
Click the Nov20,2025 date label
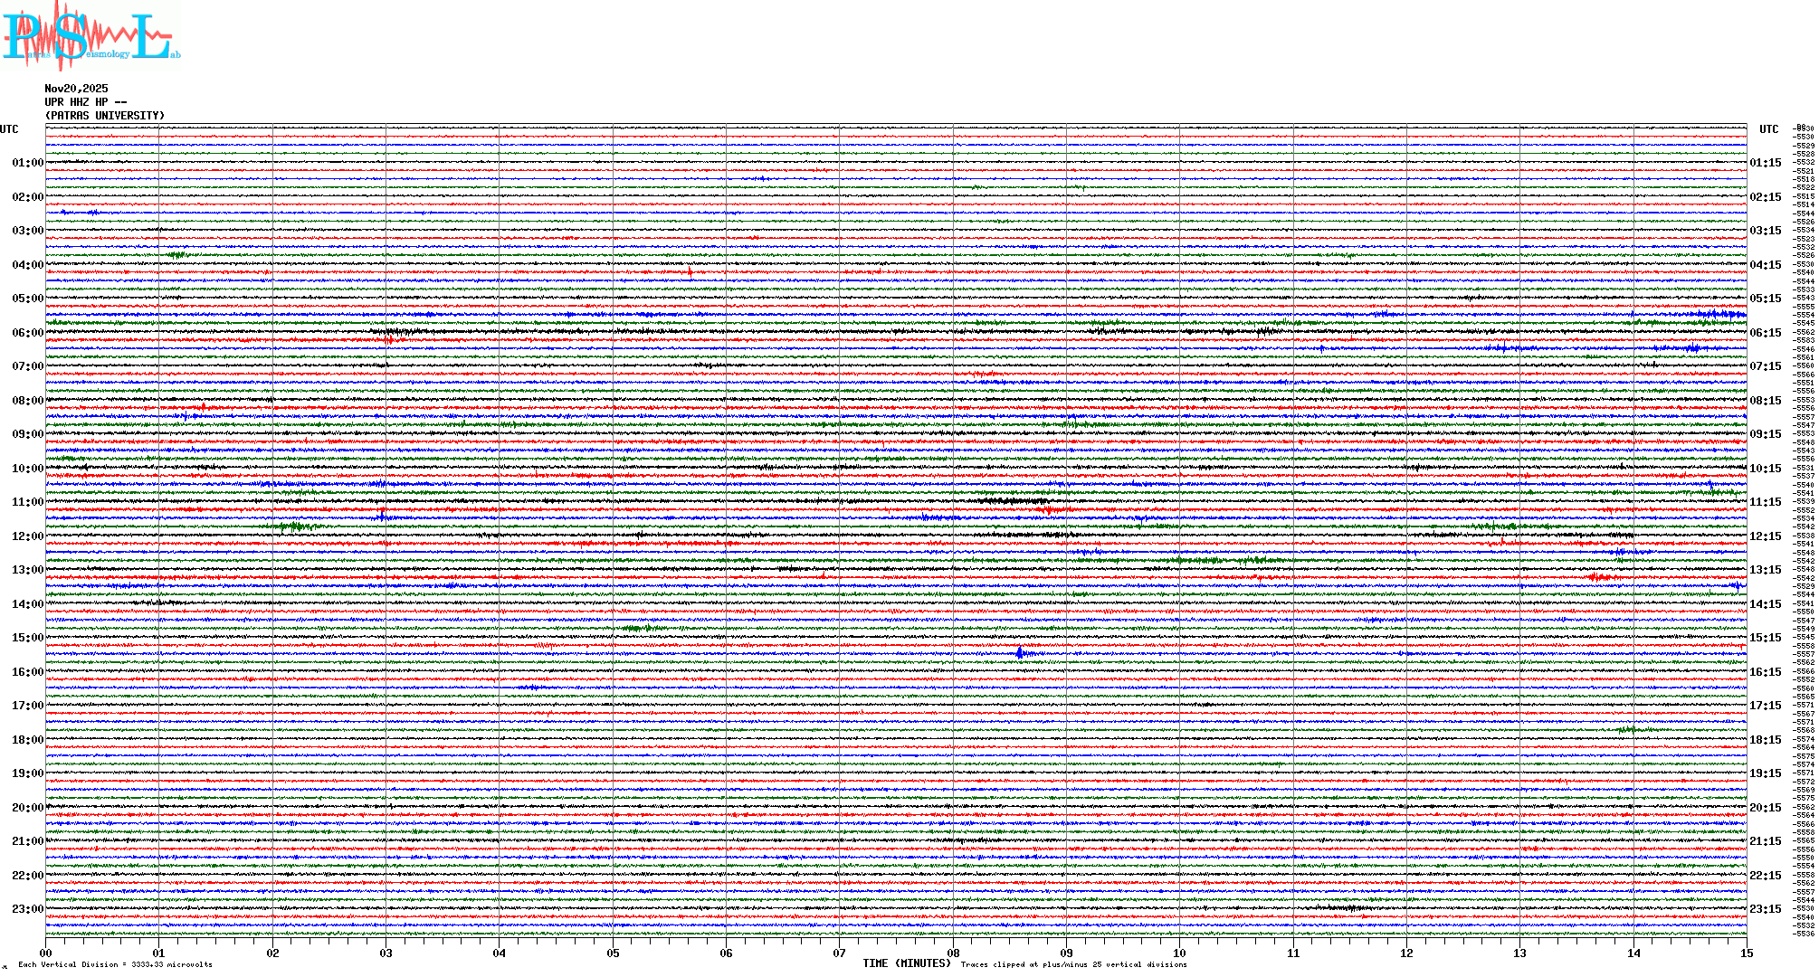[76, 89]
